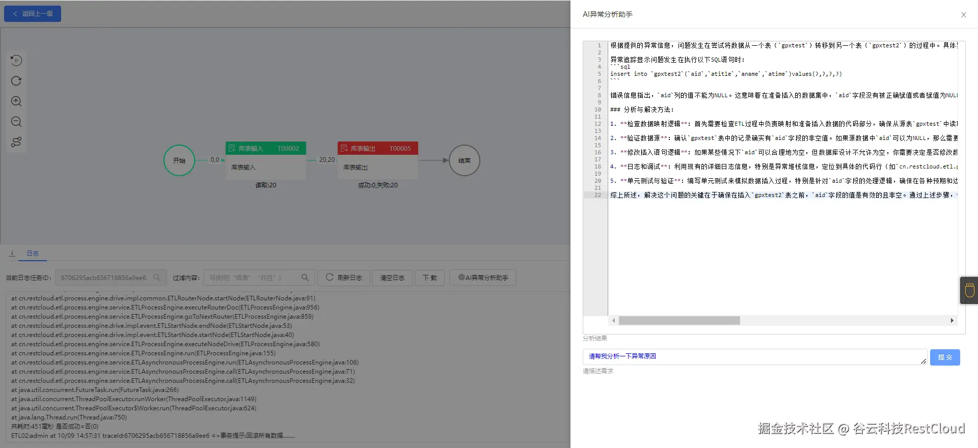Click the 刷新日志 button

[344, 277]
